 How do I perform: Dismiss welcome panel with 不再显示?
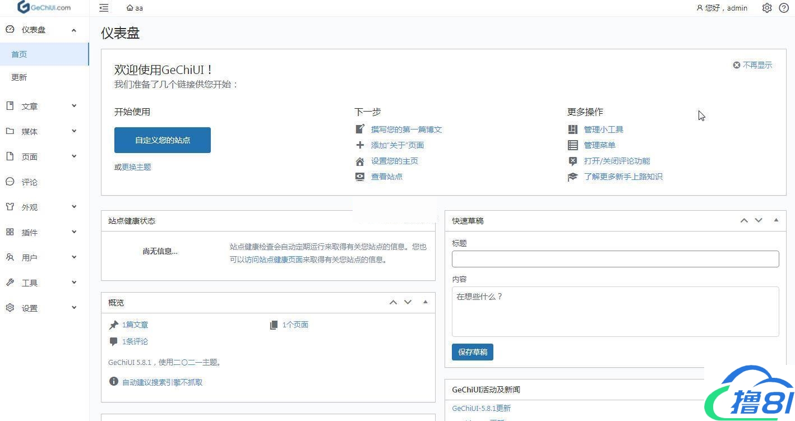pos(752,65)
